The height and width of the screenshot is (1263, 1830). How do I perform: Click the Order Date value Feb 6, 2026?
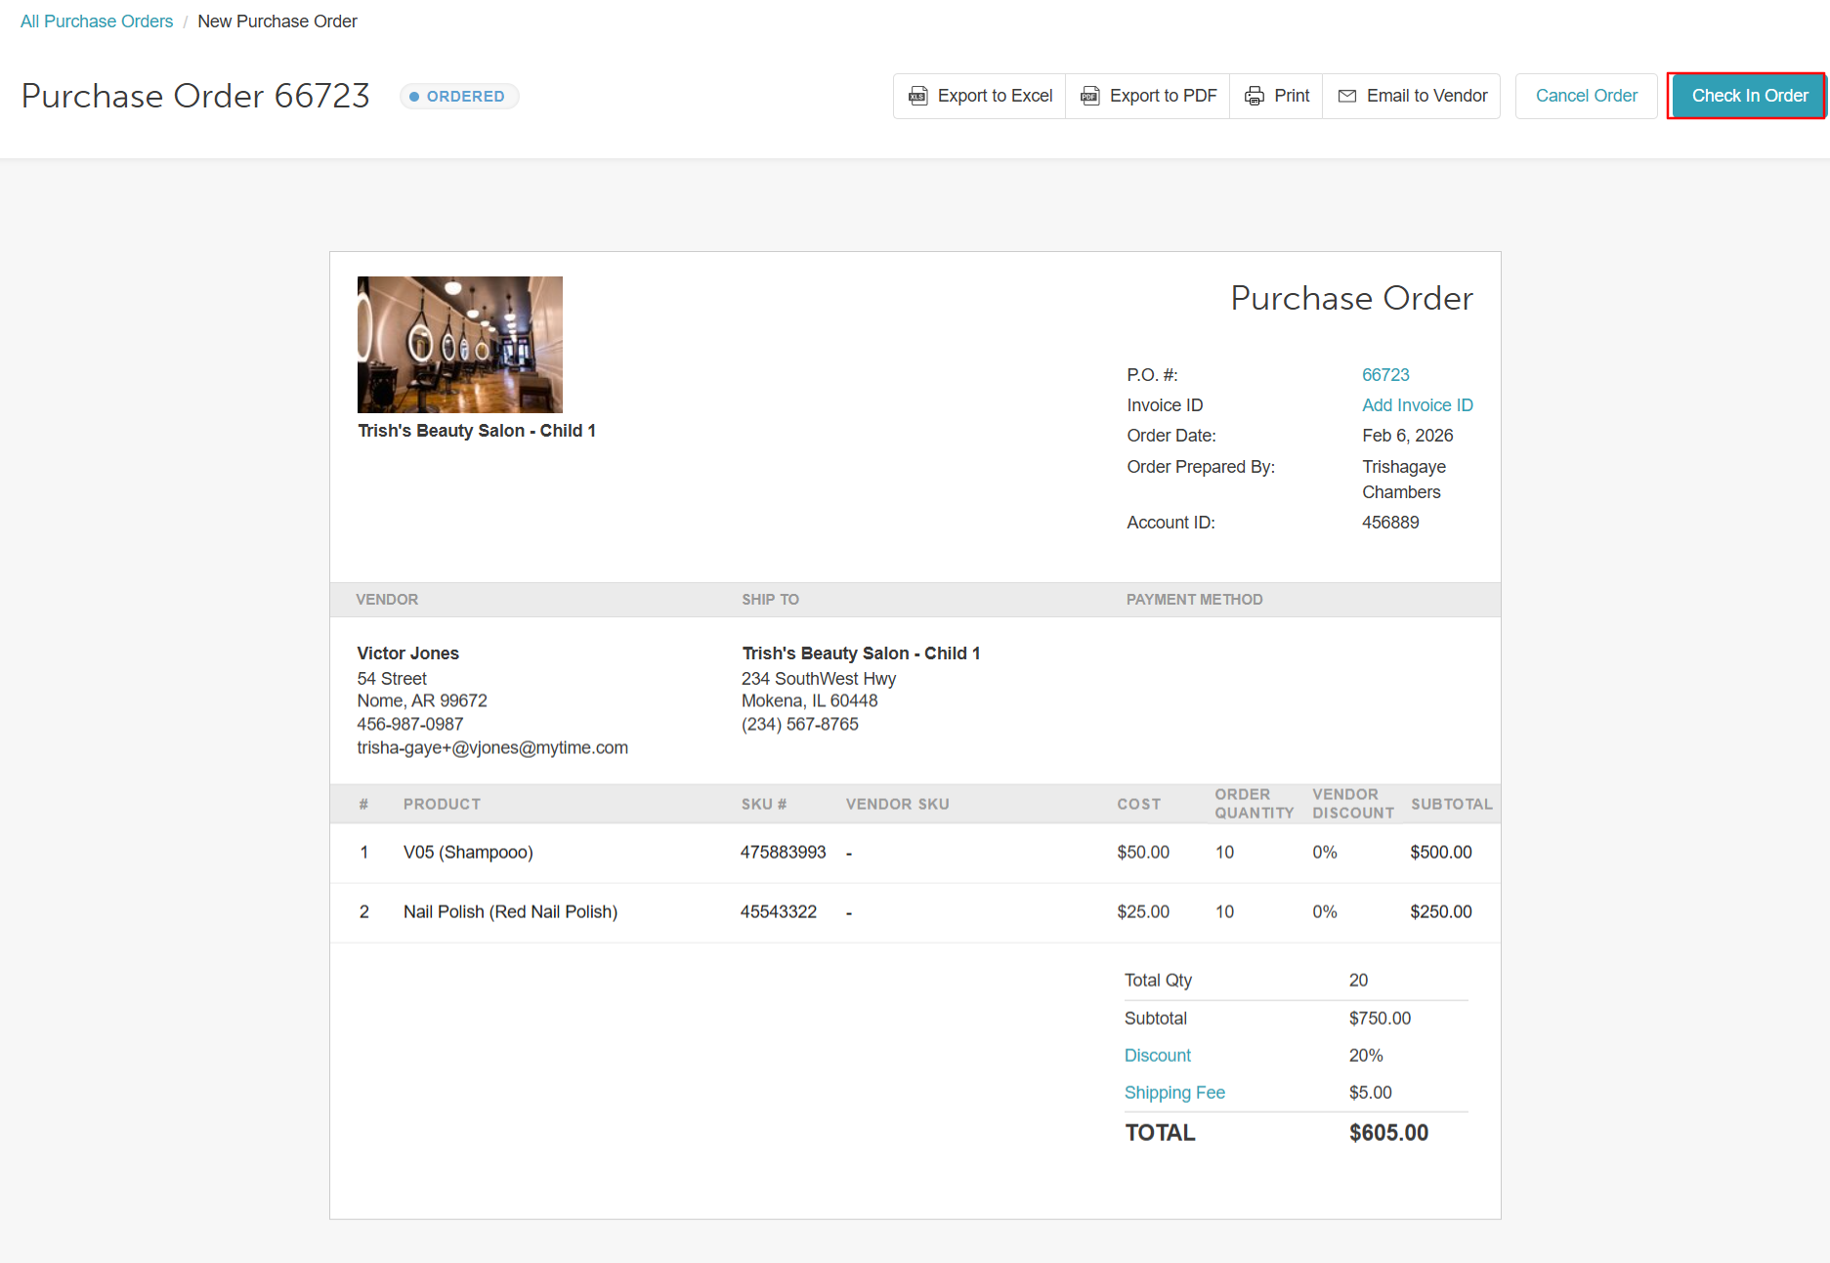click(1407, 436)
